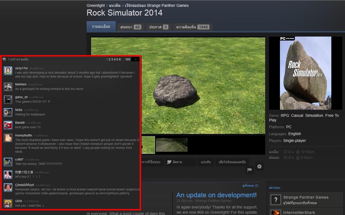The height and width of the screenshot is (215, 345).
Task: Open the forest screenshot thumbnail
Action: tap(172, 145)
